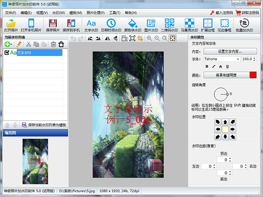Click the preview thumbnail in 缩略图 panel
Screen dimensions: 263x197
35,161
